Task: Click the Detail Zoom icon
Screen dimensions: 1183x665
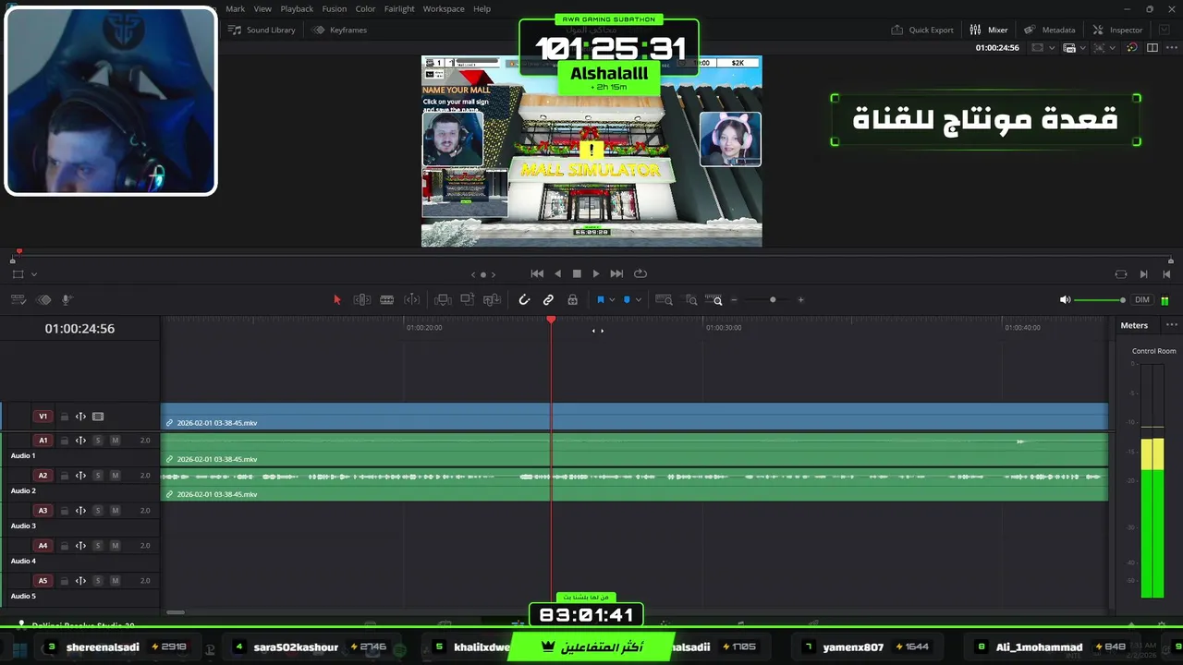Action: (x=690, y=300)
